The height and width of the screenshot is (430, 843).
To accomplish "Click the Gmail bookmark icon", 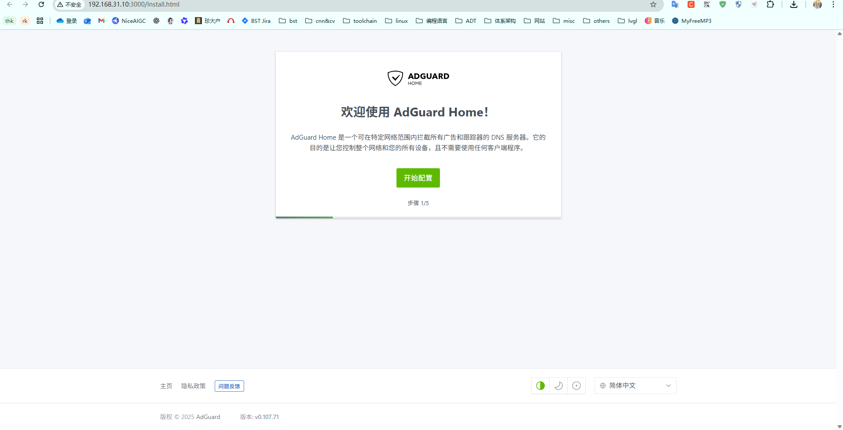I will (x=101, y=21).
